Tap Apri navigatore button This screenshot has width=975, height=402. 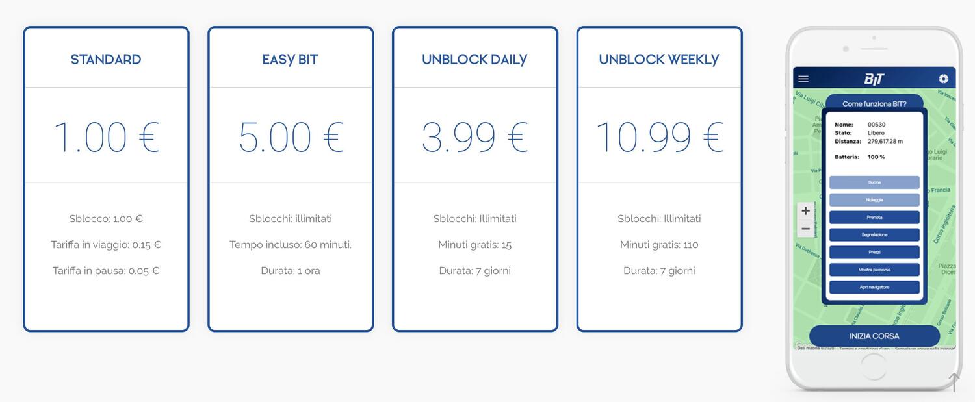click(874, 287)
